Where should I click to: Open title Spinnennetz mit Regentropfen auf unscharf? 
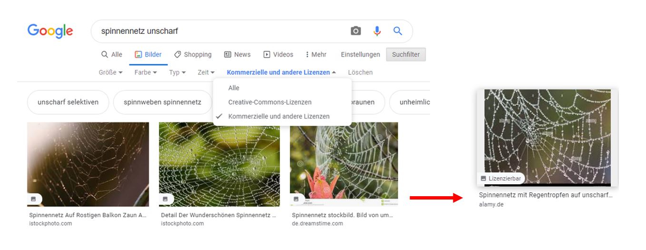click(546, 195)
